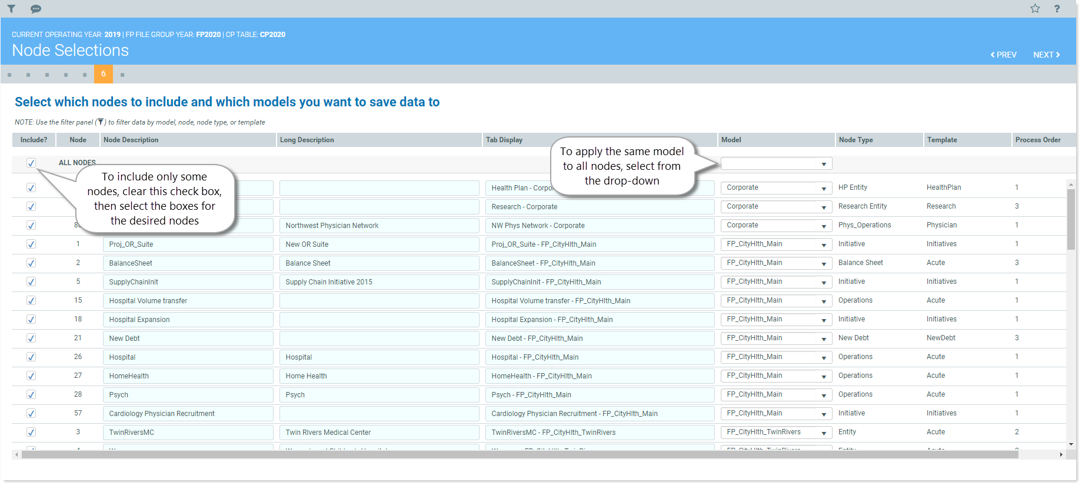
Task: Uncheck include box for Proj_OR_Suite node
Action: click(31, 244)
